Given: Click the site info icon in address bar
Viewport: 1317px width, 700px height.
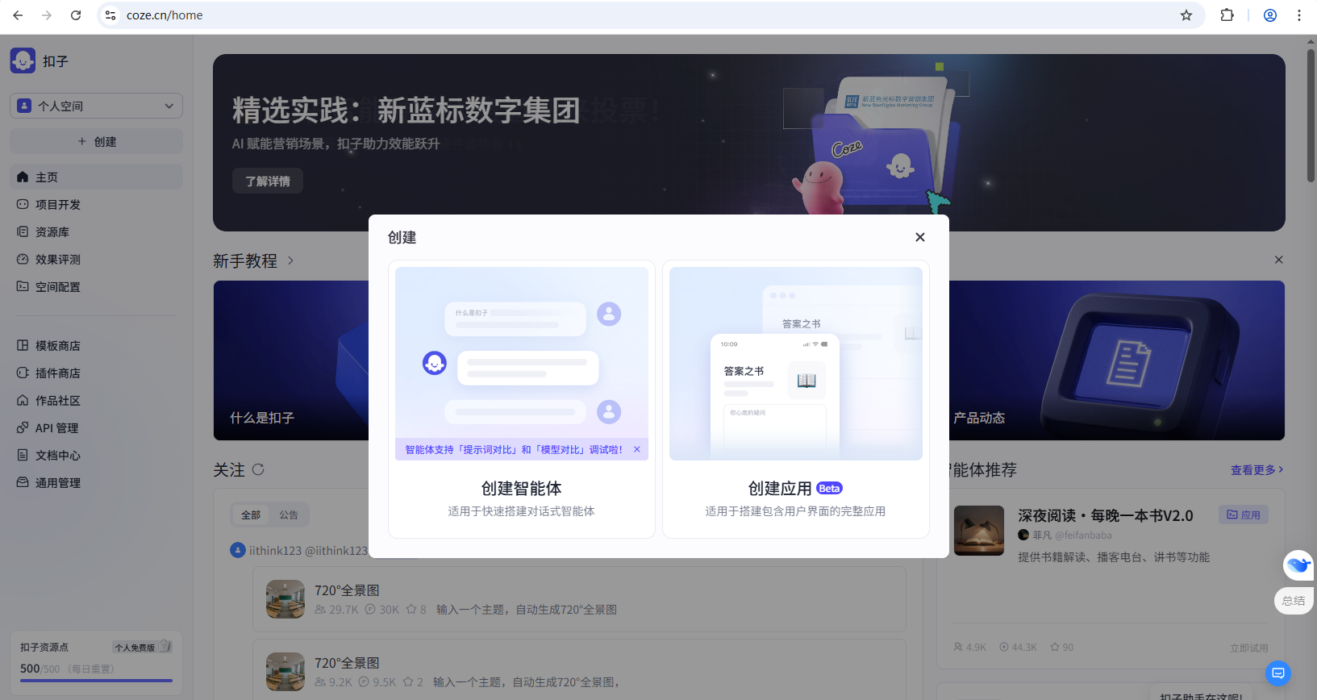Looking at the screenshot, I should (x=110, y=15).
